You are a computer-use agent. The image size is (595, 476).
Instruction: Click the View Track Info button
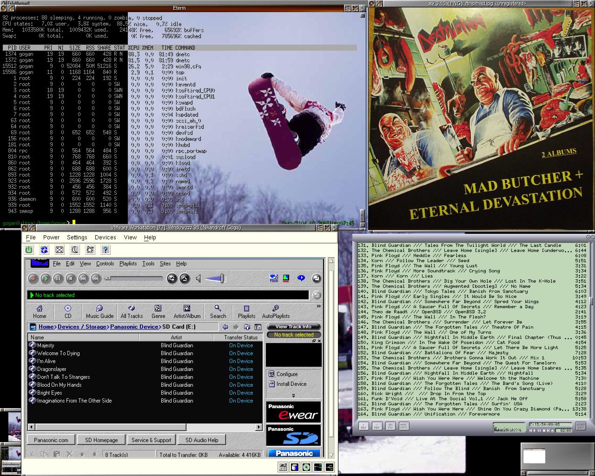coord(293,327)
